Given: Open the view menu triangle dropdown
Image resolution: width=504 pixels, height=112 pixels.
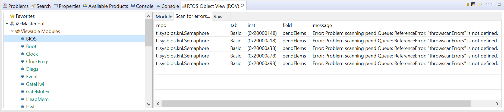Looking at the screenshot, I should (487, 4).
